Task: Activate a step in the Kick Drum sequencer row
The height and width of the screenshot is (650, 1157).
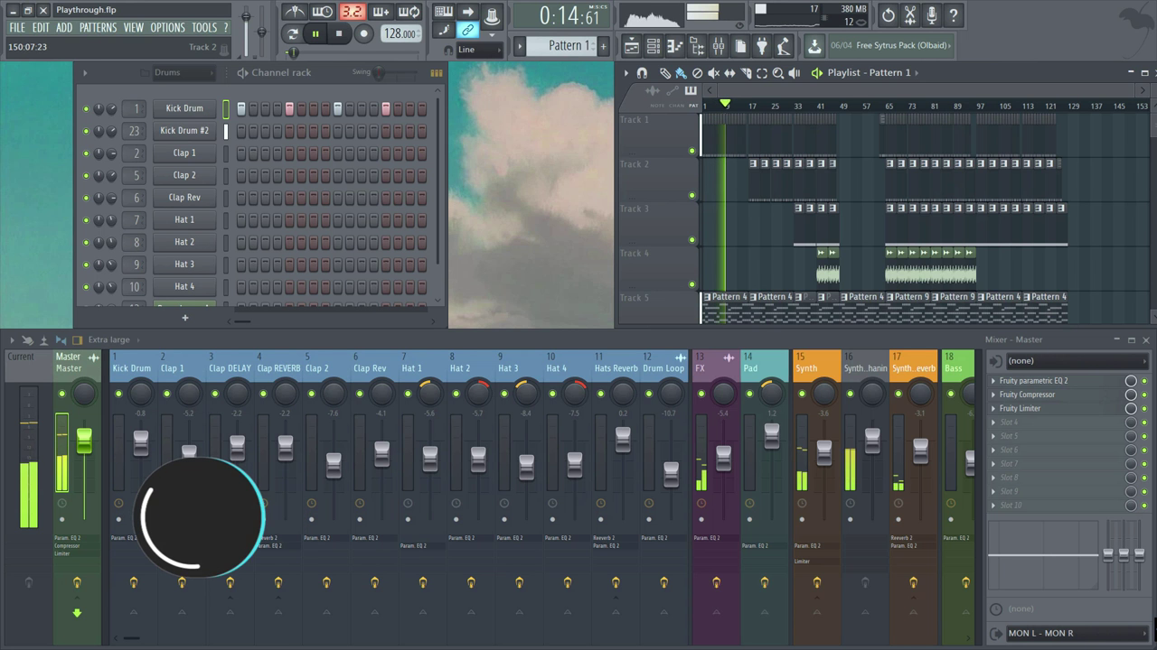Action: (x=262, y=108)
